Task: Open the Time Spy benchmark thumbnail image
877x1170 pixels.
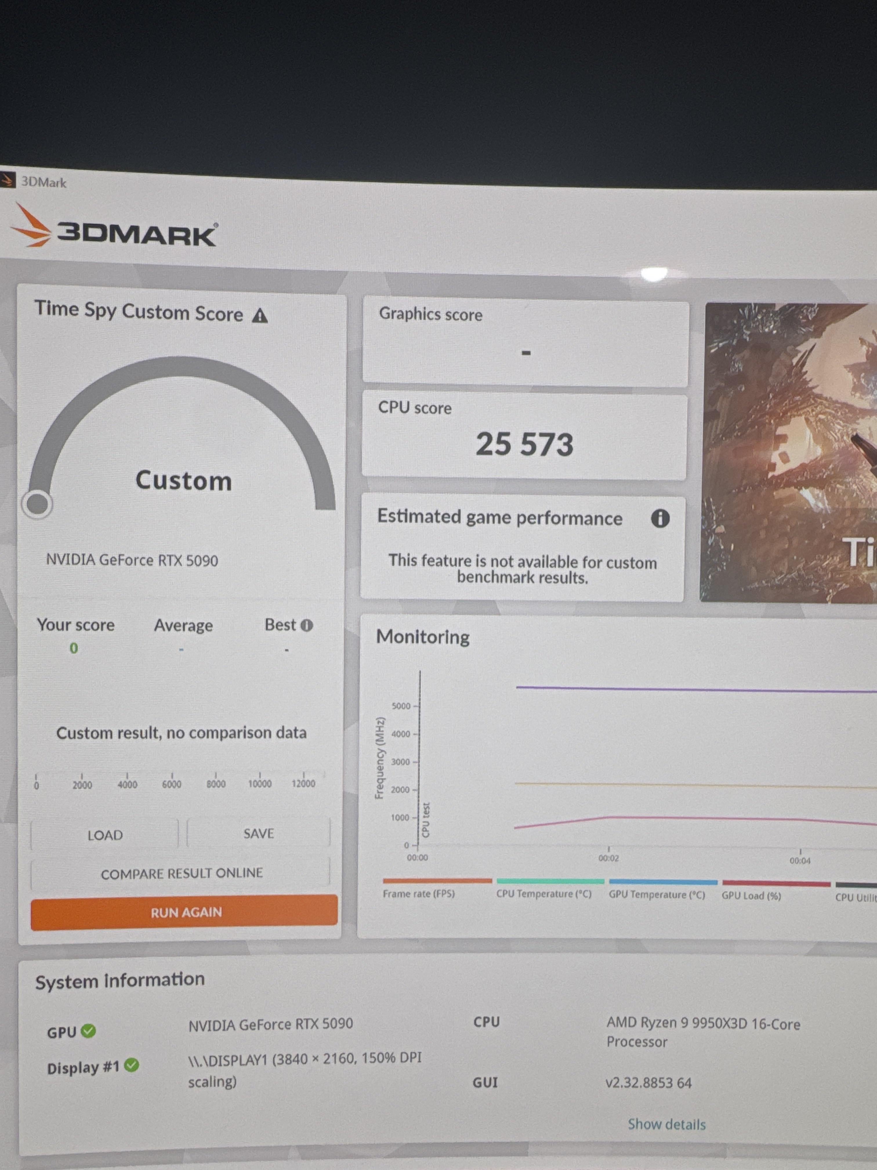Action: tap(789, 452)
